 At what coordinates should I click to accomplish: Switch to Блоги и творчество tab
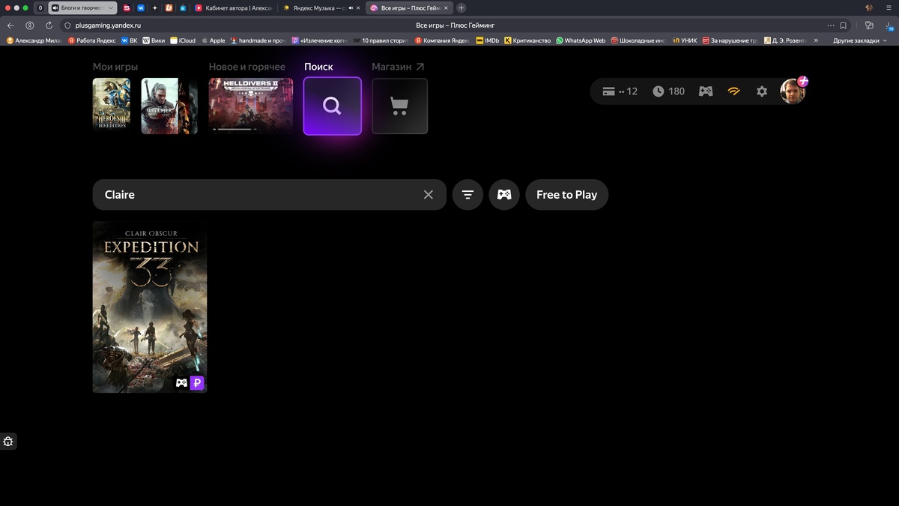click(x=83, y=7)
